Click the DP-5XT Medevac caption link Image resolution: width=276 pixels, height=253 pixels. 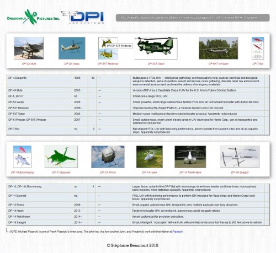pyautogui.click(x=108, y=64)
